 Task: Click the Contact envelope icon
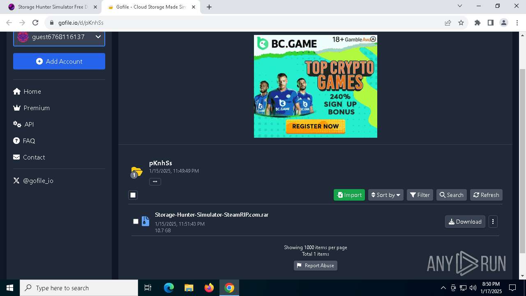click(x=16, y=157)
